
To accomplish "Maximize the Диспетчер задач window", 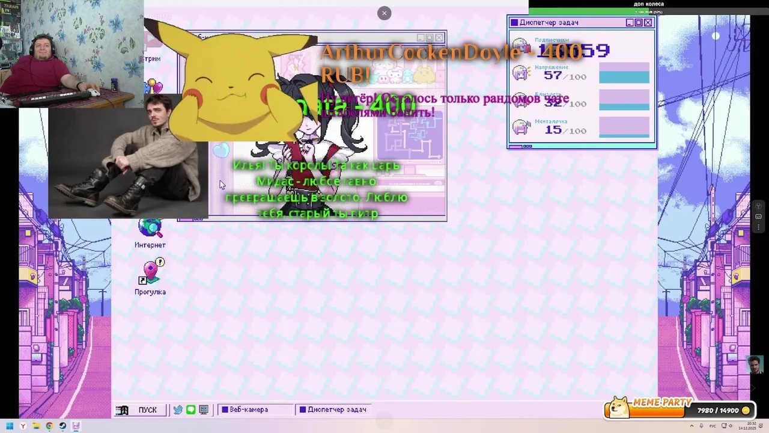I will pyautogui.click(x=639, y=23).
